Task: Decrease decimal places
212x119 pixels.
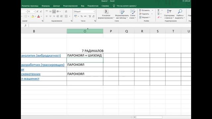Action: (x=93, y=16)
